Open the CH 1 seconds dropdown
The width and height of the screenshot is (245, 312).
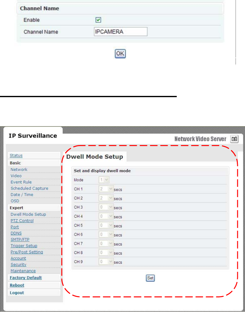click(106, 189)
